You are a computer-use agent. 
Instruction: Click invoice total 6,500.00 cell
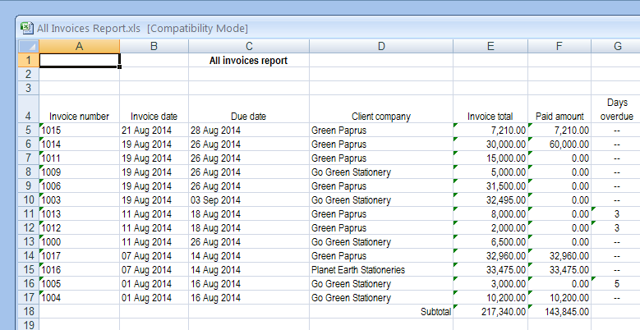[490, 242]
